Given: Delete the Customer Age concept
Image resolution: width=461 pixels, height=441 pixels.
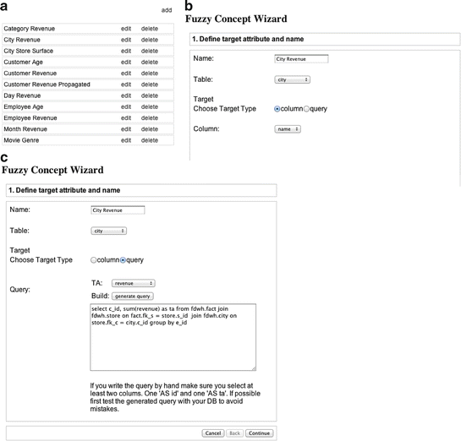Looking at the screenshot, I should click(150, 62).
